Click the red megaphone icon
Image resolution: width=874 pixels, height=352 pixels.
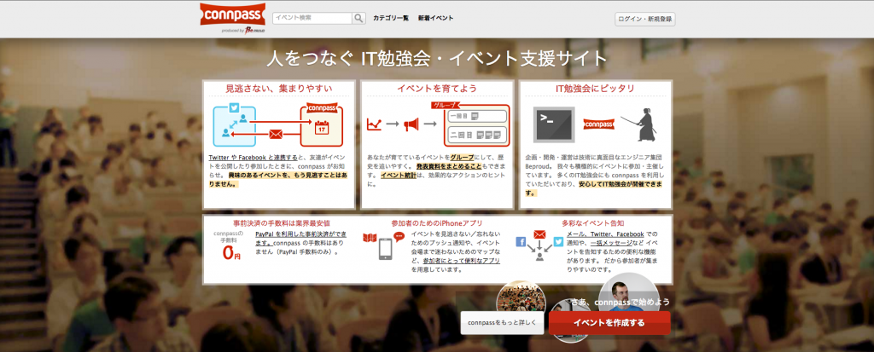(411, 124)
